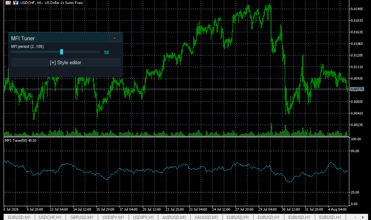Click the '15 Jul 20:00' time axis label
Viewport: 371px width, 220px height.
(105, 209)
